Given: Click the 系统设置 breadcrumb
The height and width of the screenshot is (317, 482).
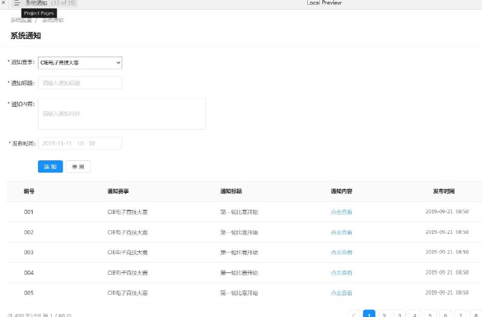Looking at the screenshot, I should point(21,20).
